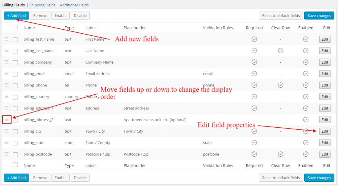Check the billing_email row checkbox
This screenshot has height=186, width=338.
pyautogui.click(x=15, y=74)
